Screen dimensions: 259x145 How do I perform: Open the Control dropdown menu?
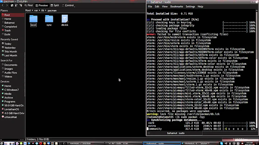pyautogui.click(x=68, y=5)
